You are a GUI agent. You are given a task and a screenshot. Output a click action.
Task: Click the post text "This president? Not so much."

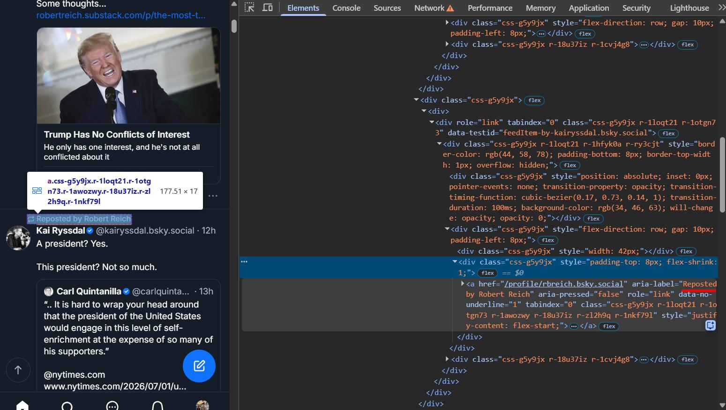point(97,267)
